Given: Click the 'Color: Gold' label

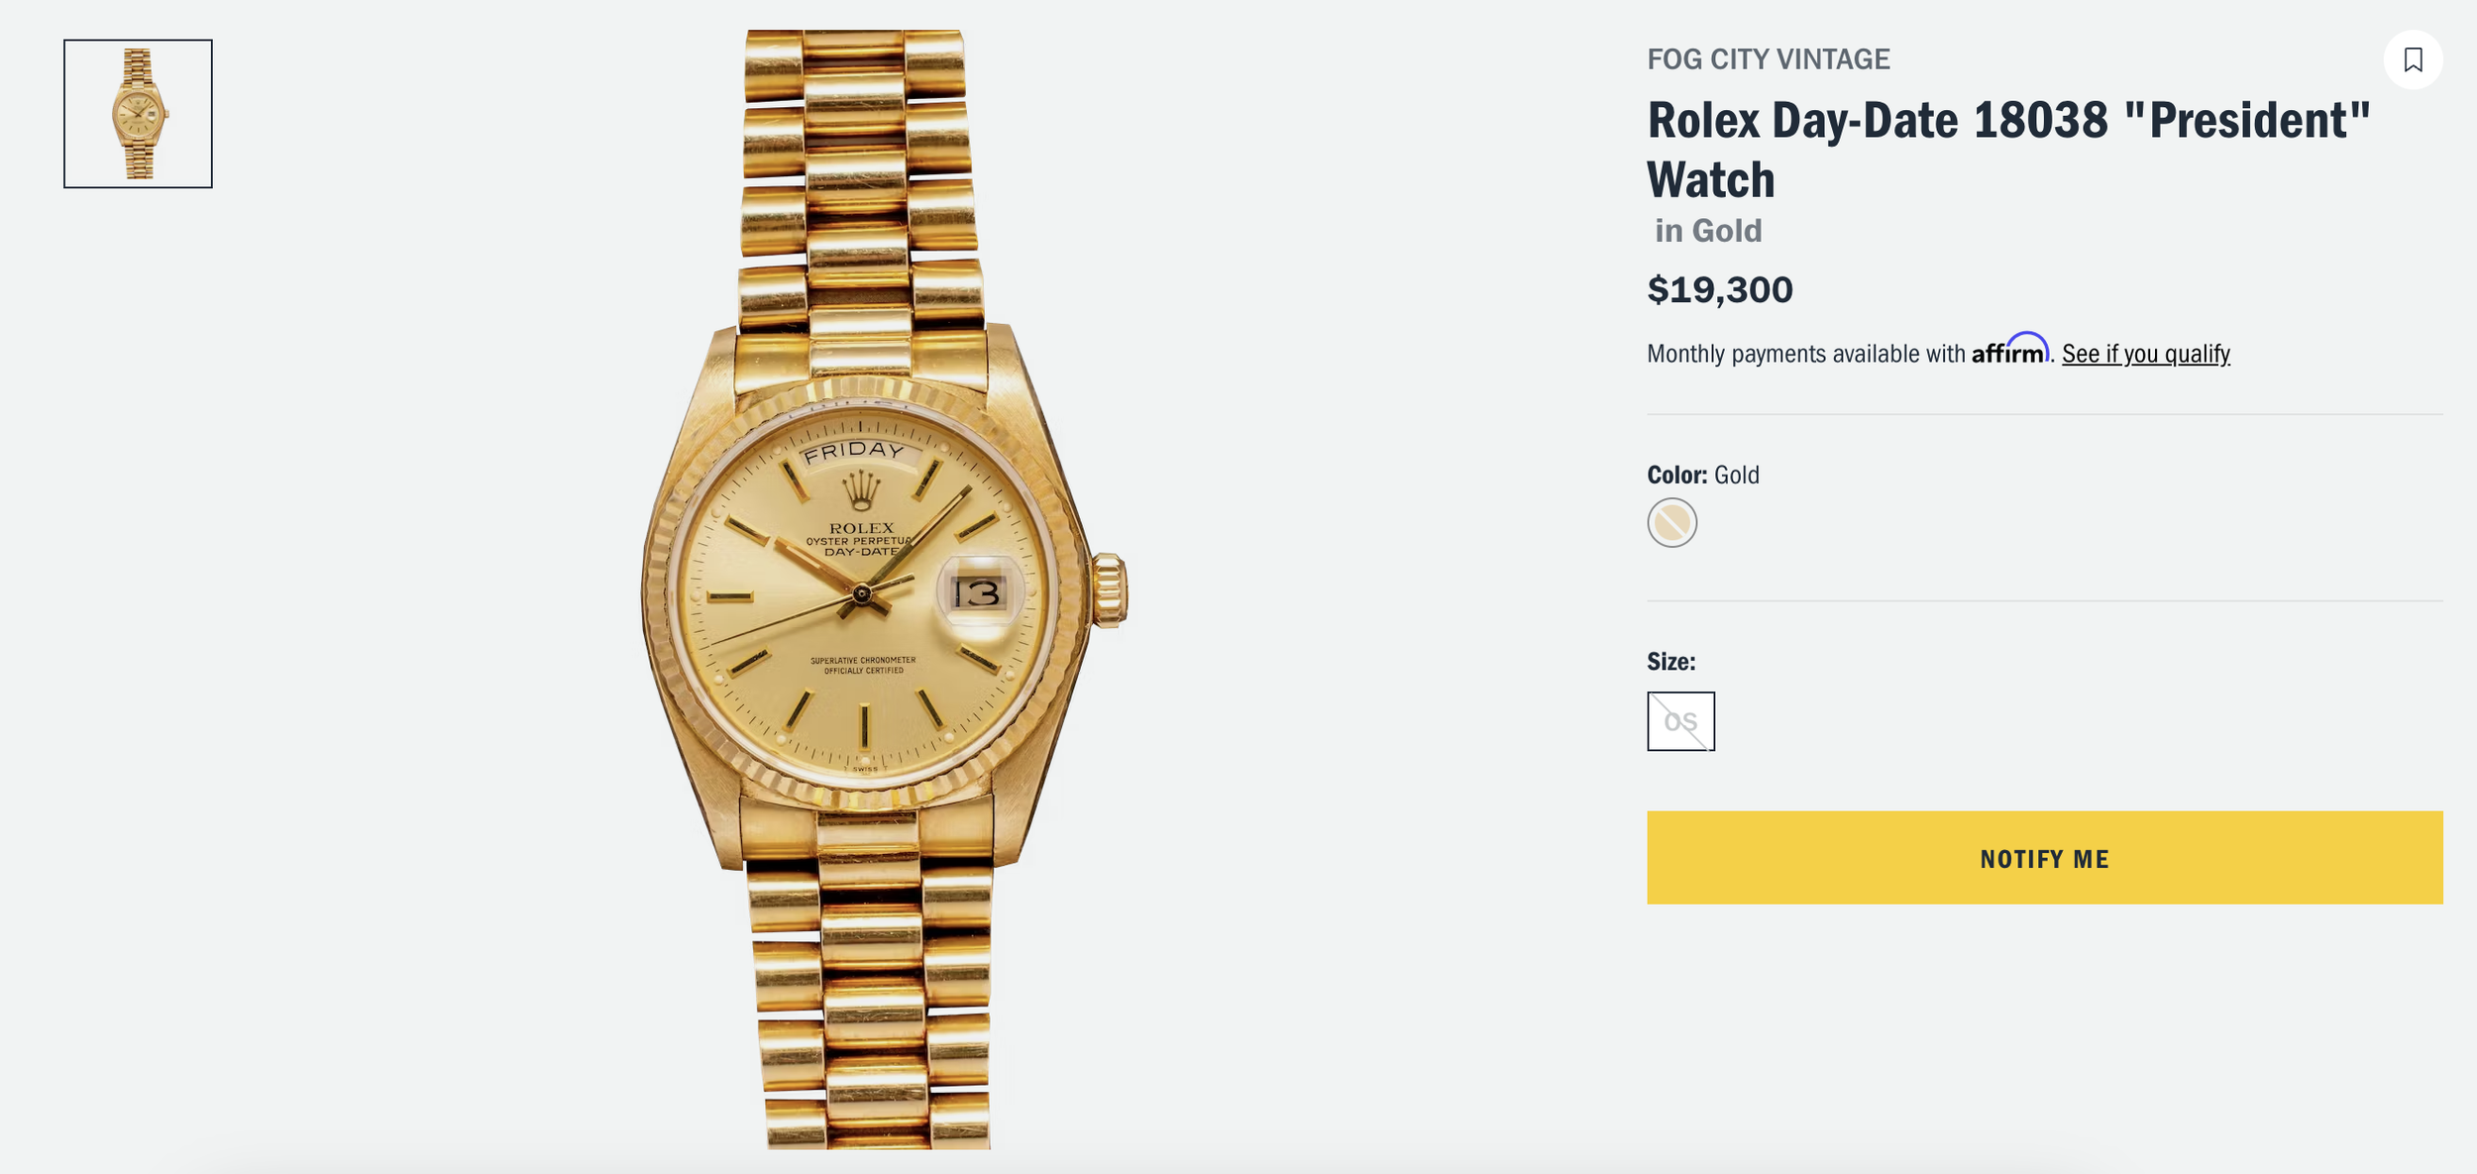Looking at the screenshot, I should pyautogui.click(x=1703, y=475).
